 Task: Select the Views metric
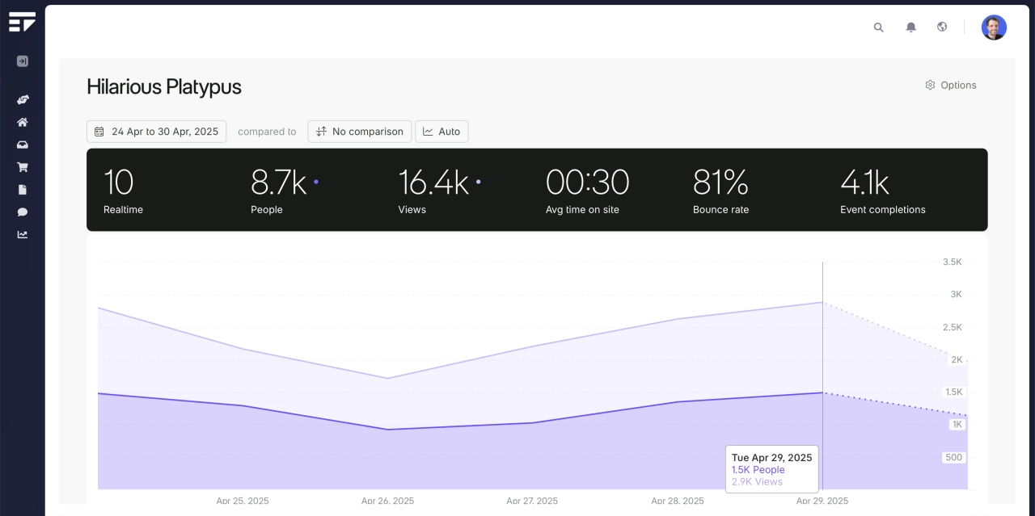(440, 191)
